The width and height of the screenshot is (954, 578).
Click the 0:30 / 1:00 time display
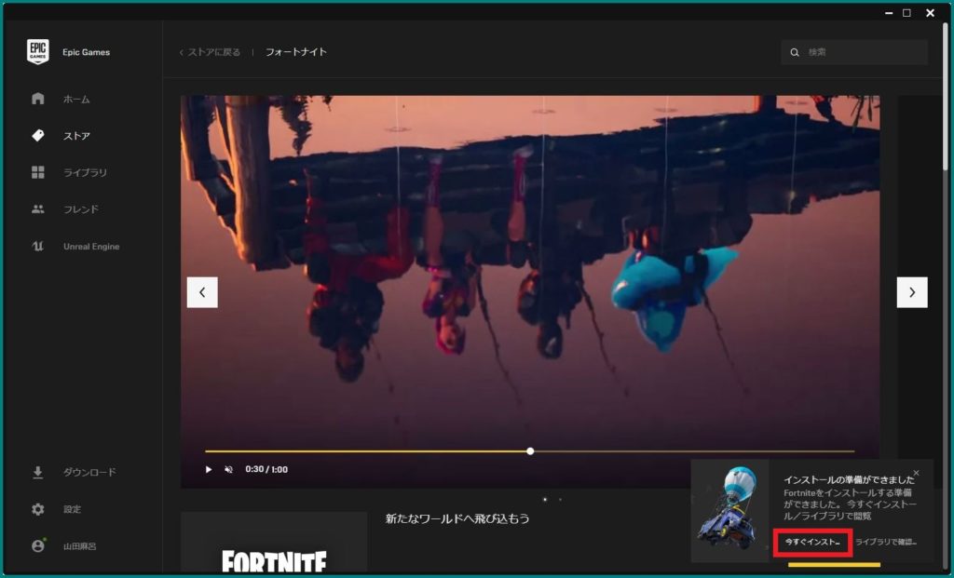(266, 469)
